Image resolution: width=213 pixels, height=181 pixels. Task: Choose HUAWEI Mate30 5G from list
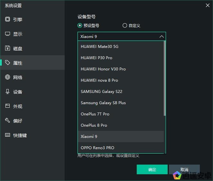(x=121, y=47)
